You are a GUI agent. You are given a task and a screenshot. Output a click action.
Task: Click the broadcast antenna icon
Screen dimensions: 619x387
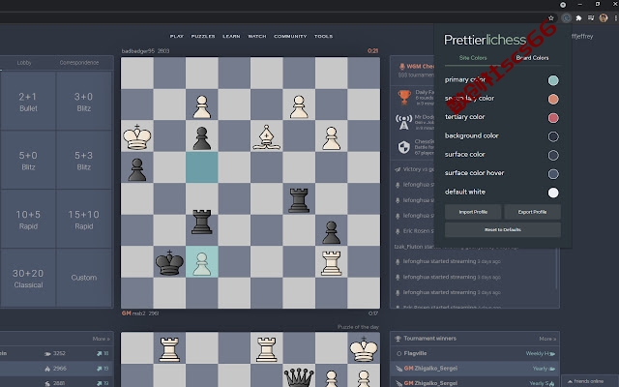404,122
